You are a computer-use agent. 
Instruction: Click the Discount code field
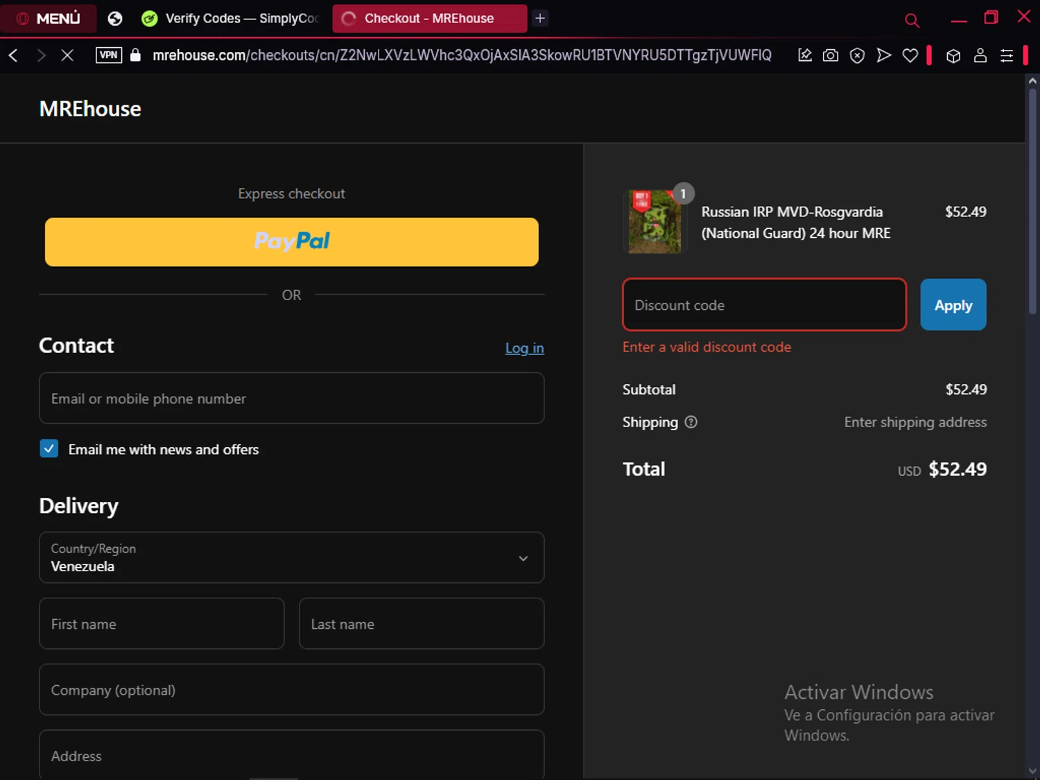pos(765,304)
